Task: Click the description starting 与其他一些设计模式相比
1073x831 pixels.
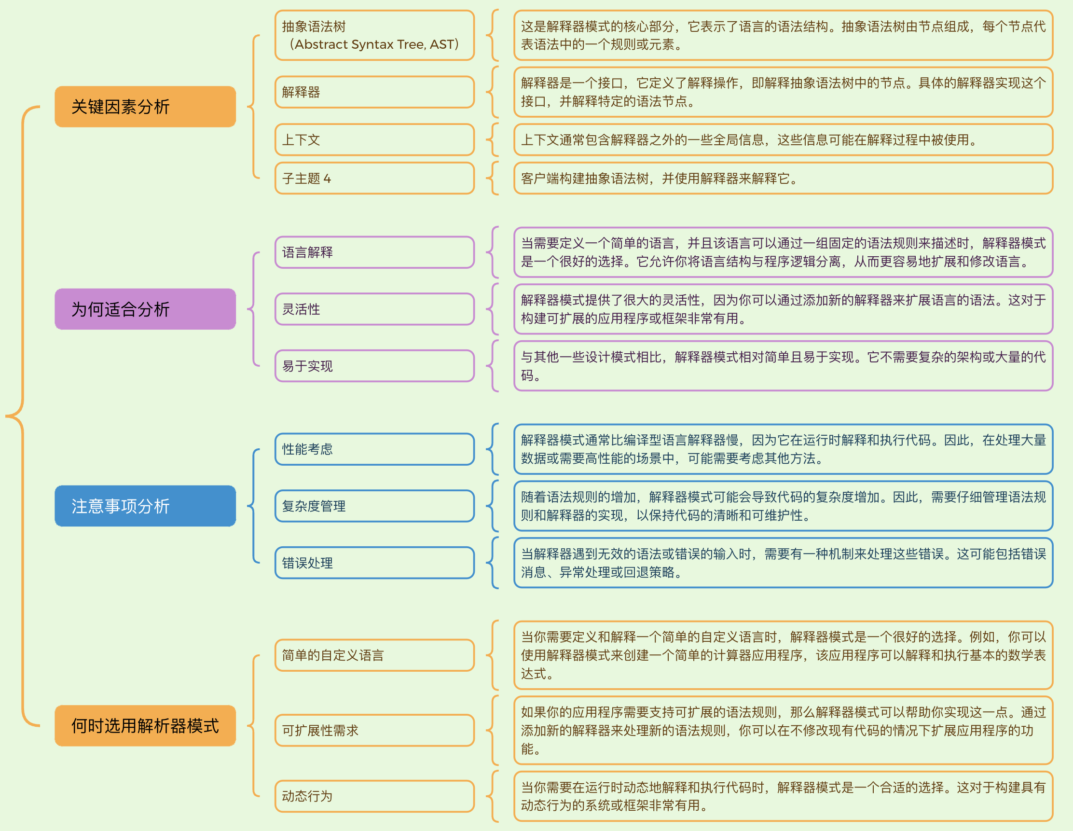Action: pos(784,366)
